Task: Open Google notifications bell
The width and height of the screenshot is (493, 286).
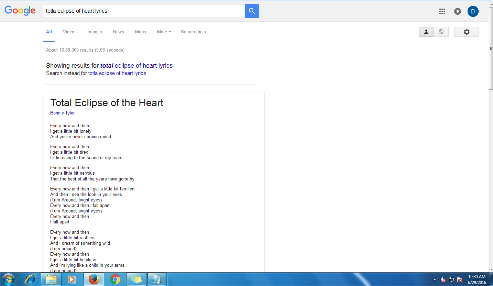Action: point(458,11)
